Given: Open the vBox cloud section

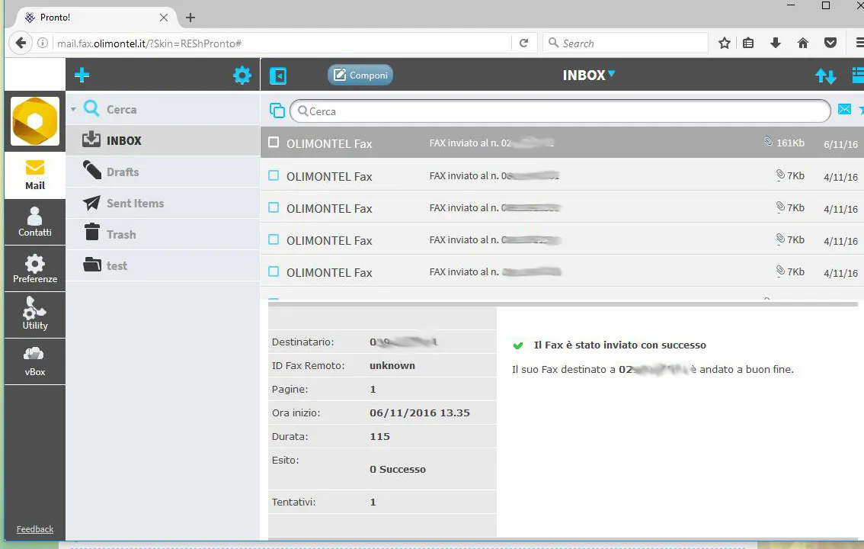Looking at the screenshot, I should (x=35, y=361).
